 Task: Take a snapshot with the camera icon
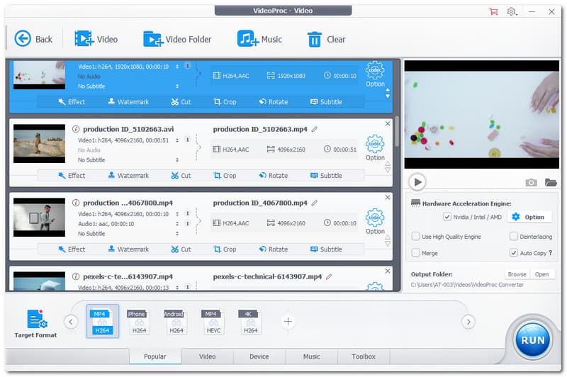531,182
